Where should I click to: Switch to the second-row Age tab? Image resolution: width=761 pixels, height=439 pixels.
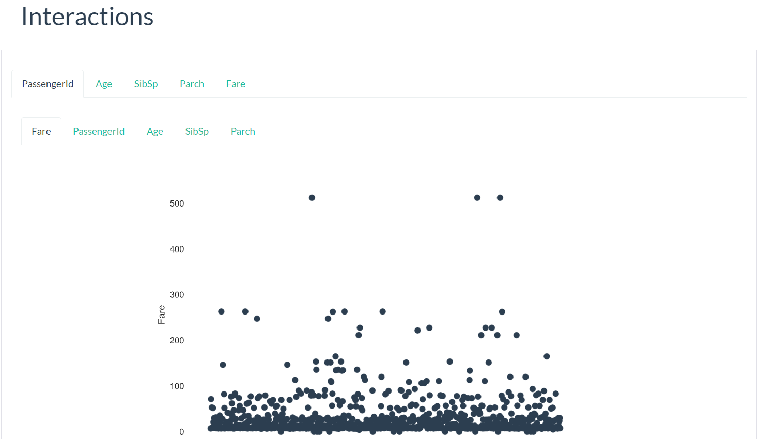point(155,131)
